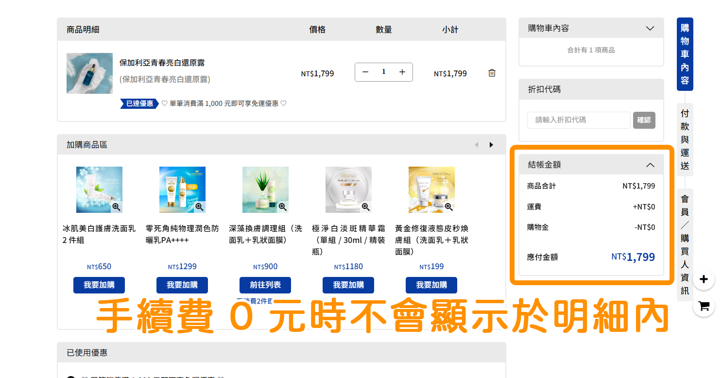Decrease item quantity with the minus stepper
Screen dimensions: 722x378
(x=365, y=71)
